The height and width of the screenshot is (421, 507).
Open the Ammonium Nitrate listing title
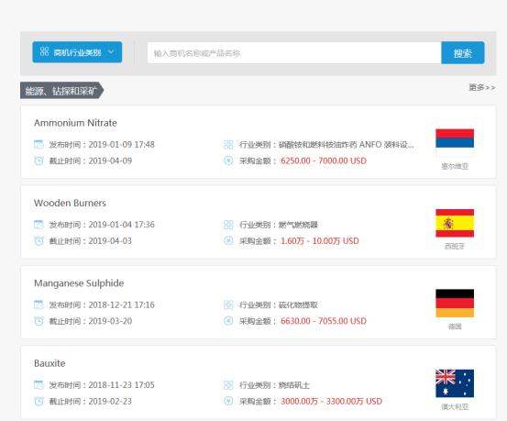(x=75, y=123)
